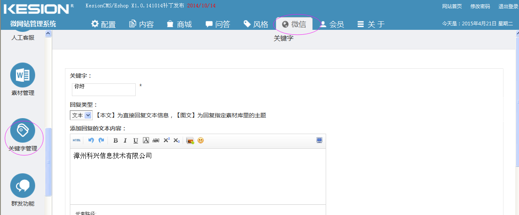
Task: Click the 关键字 input field containing 你好
Action: [104, 90]
